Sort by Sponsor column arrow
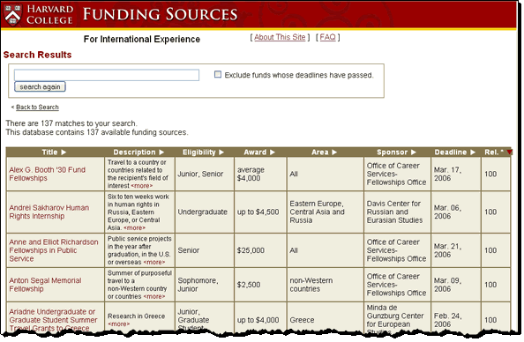 point(414,152)
